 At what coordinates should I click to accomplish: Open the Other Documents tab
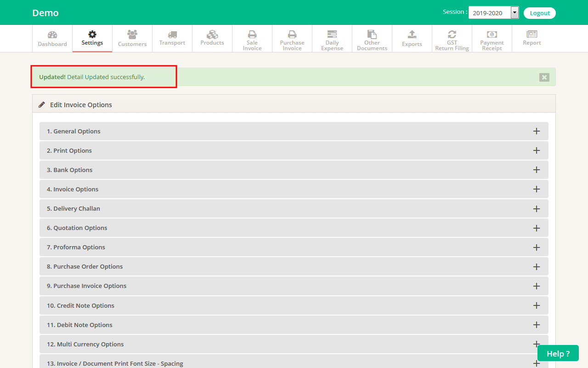tap(372, 39)
